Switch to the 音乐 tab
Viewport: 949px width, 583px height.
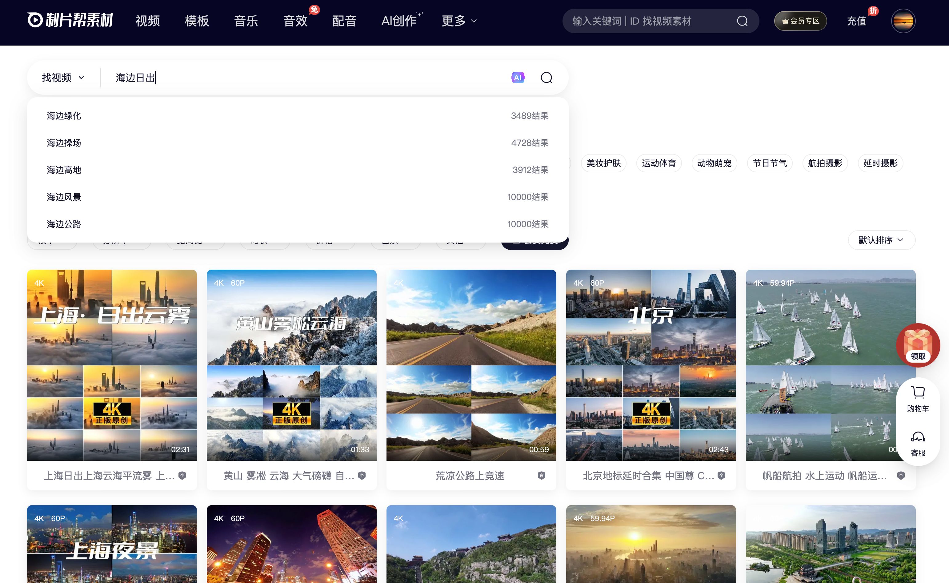pyautogui.click(x=246, y=21)
